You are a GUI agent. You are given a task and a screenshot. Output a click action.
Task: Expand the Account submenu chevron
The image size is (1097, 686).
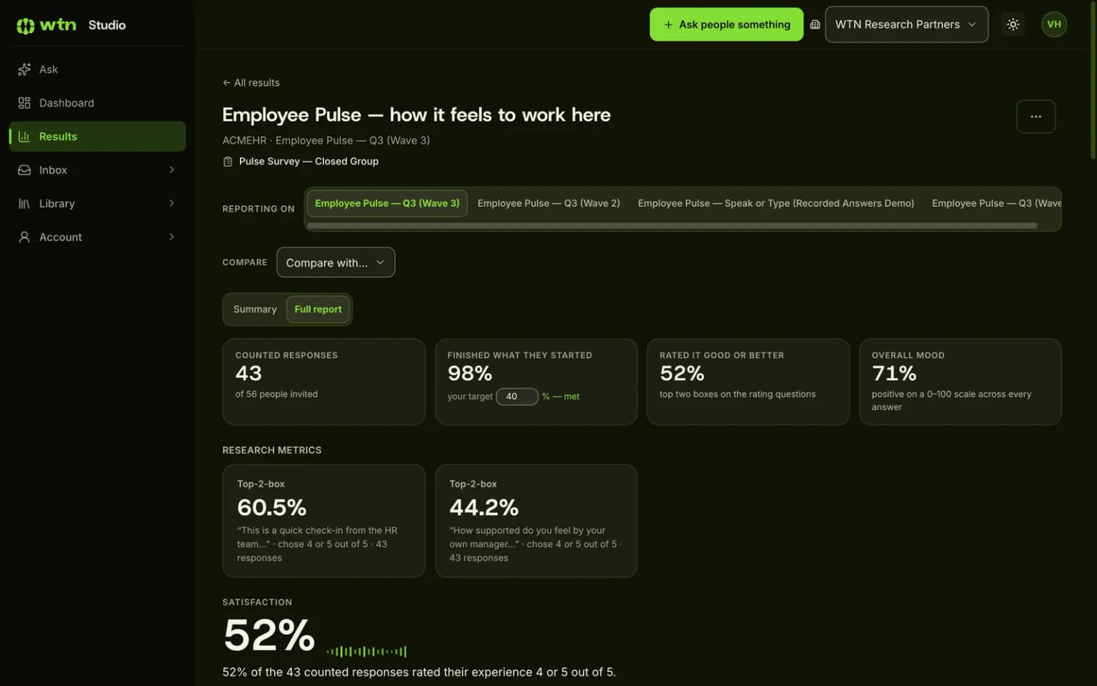click(171, 237)
